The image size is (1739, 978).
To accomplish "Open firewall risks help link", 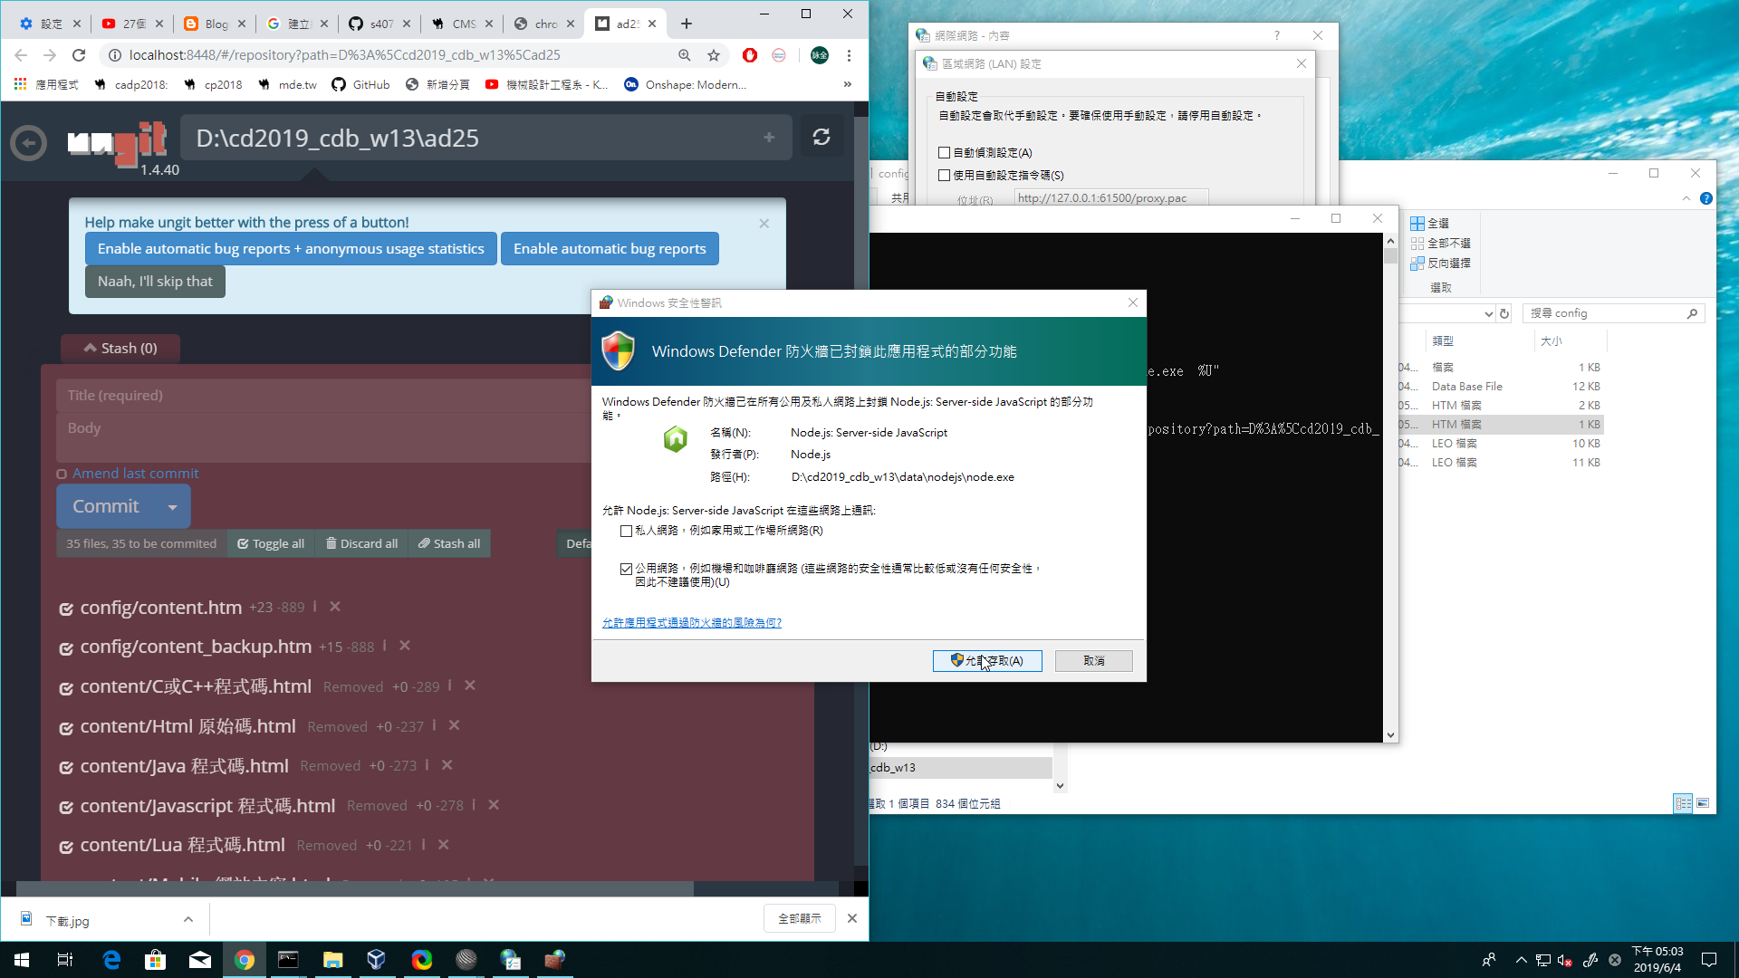I will (691, 623).
